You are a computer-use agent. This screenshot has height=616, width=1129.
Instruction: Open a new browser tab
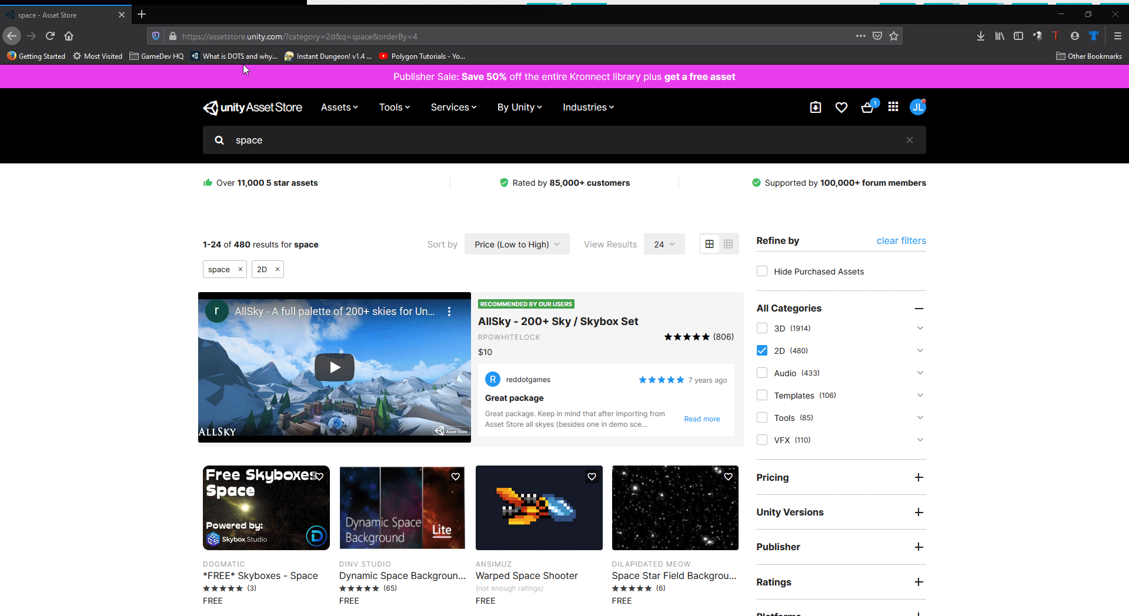142,14
